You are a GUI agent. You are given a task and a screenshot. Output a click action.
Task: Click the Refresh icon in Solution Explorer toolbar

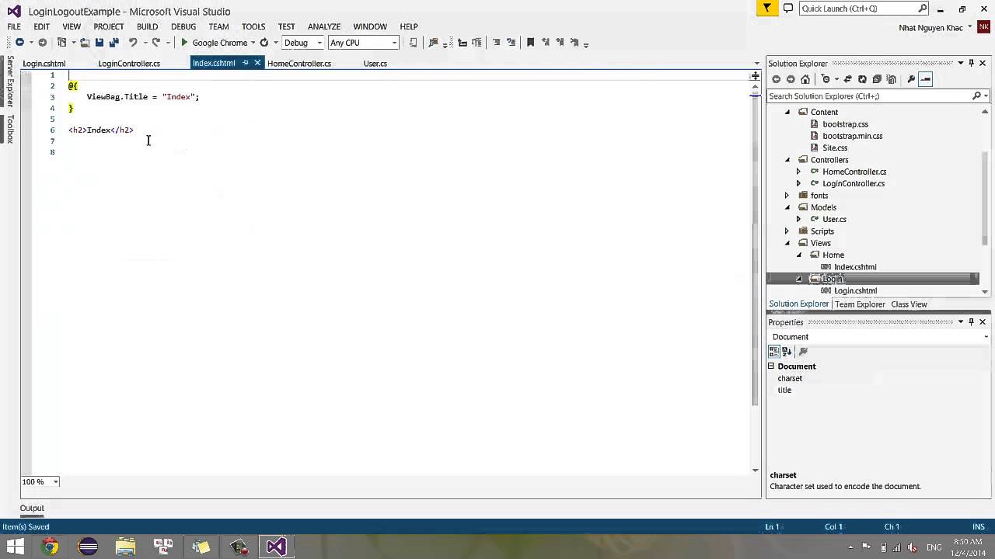click(862, 79)
